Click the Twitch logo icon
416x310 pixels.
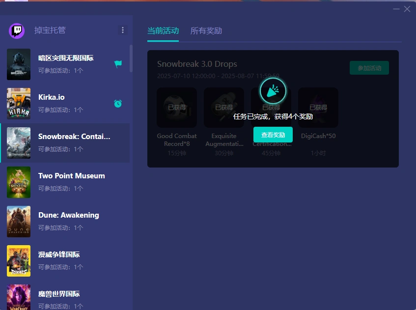[18, 30]
